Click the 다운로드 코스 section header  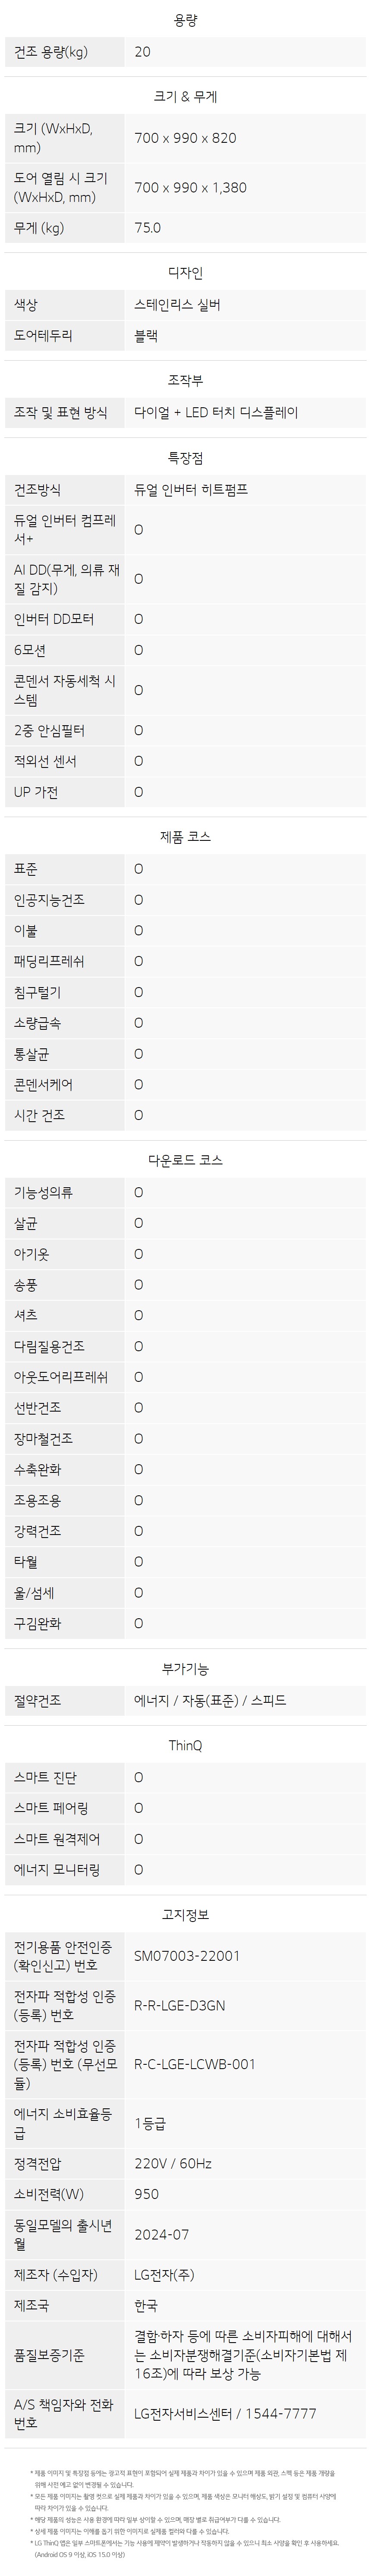(x=185, y=1161)
